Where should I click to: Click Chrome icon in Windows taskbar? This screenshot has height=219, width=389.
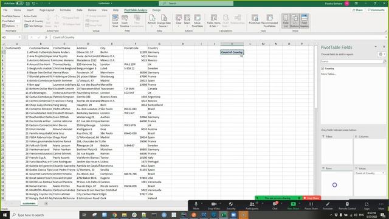tap(114, 215)
